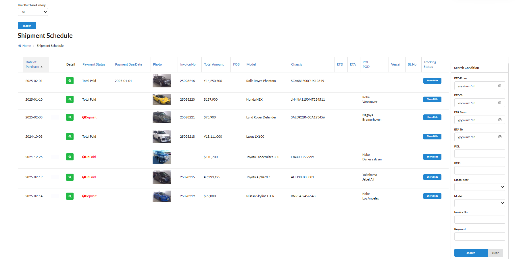The width and height of the screenshot is (515, 259).
Task: Open detail magnifier for Land Rover Defender row
Action: [x=70, y=117]
